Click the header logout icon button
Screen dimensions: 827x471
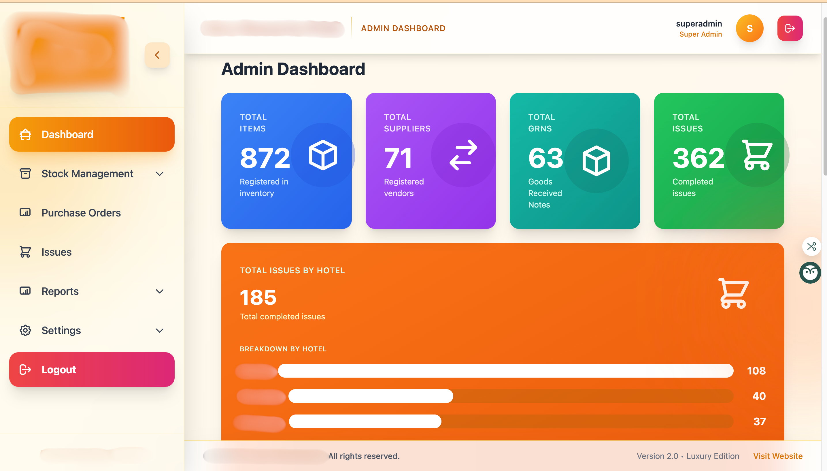point(790,28)
